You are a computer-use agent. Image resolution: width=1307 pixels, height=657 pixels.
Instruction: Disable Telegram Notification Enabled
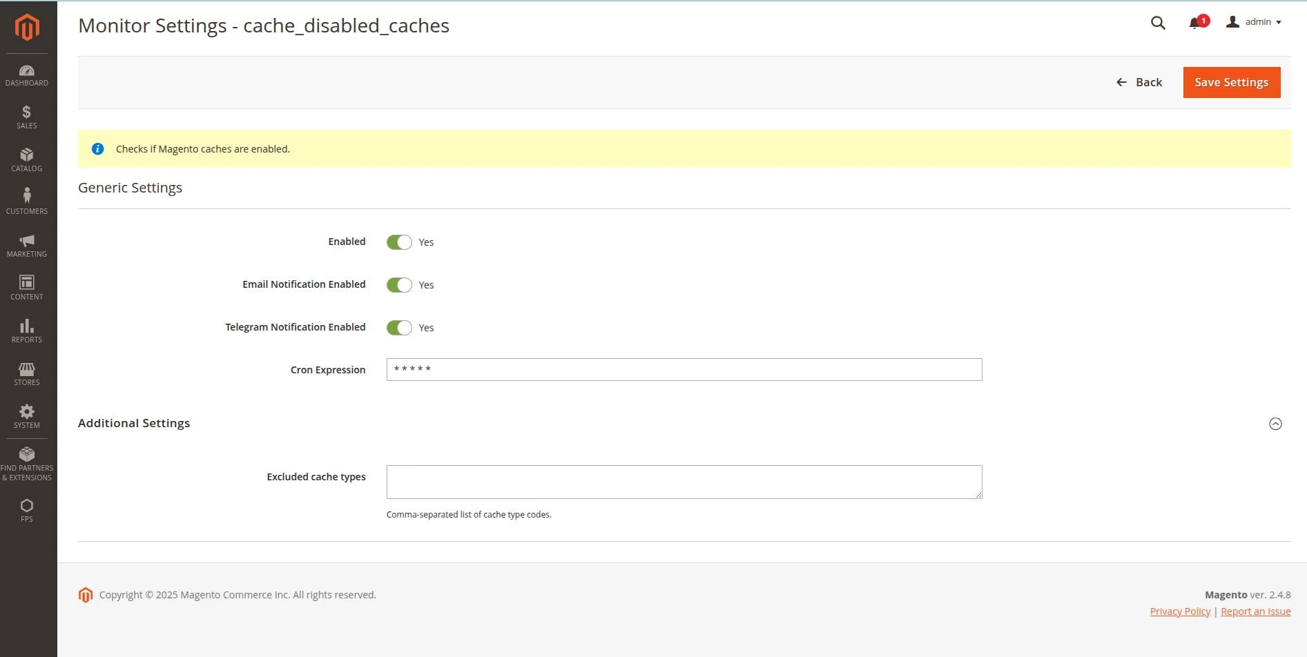tap(399, 327)
